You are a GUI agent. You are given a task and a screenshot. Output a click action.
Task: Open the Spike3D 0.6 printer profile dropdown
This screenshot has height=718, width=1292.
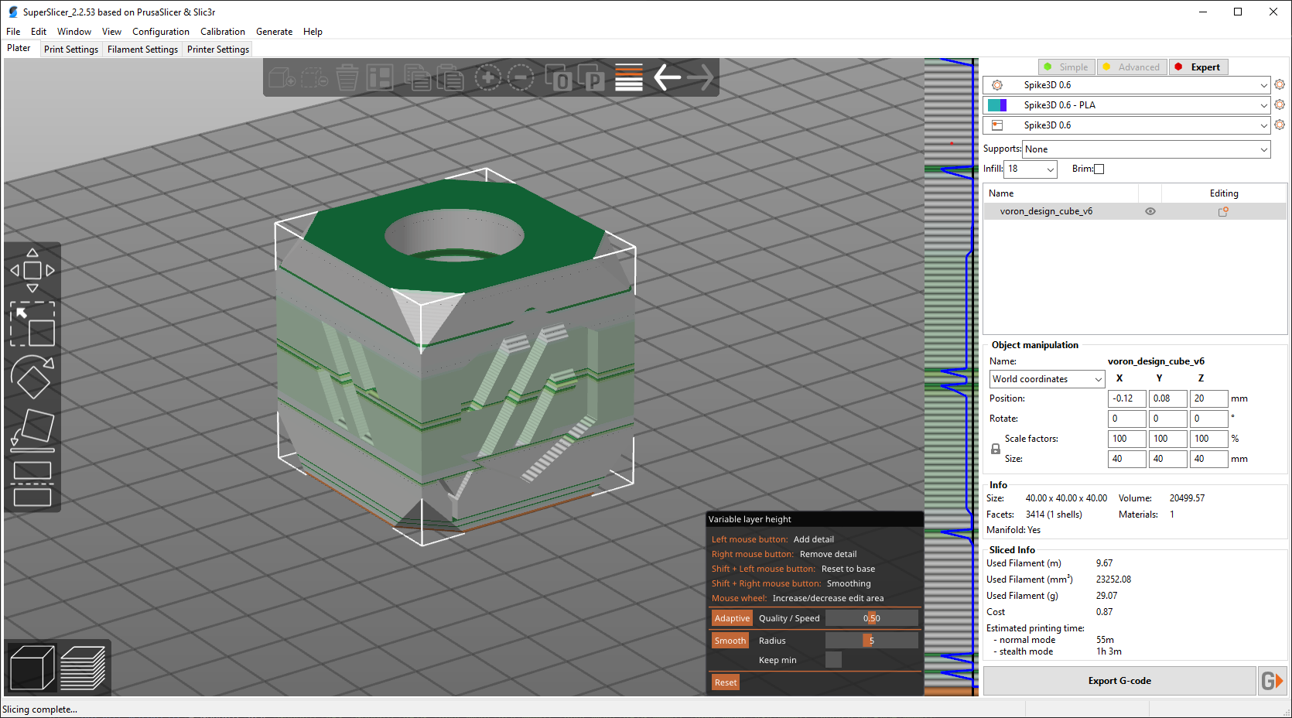[1126, 125]
